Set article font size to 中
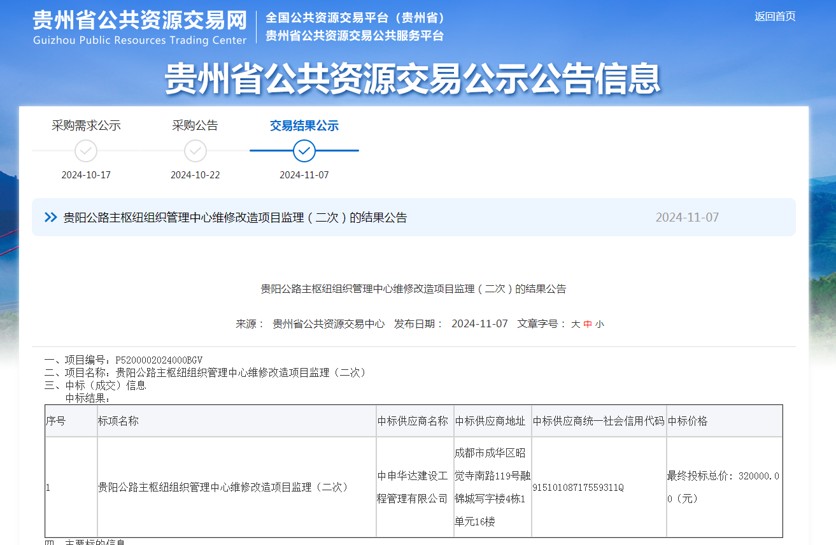The height and width of the screenshot is (545, 836). pos(588,324)
